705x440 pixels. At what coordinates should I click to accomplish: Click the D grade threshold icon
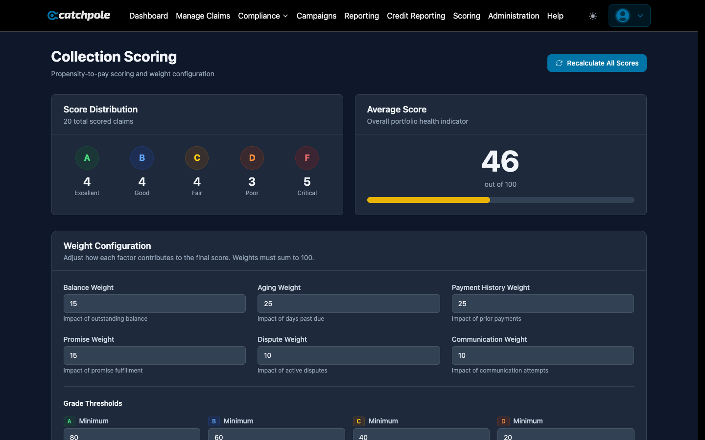pyautogui.click(x=503, y=421)
